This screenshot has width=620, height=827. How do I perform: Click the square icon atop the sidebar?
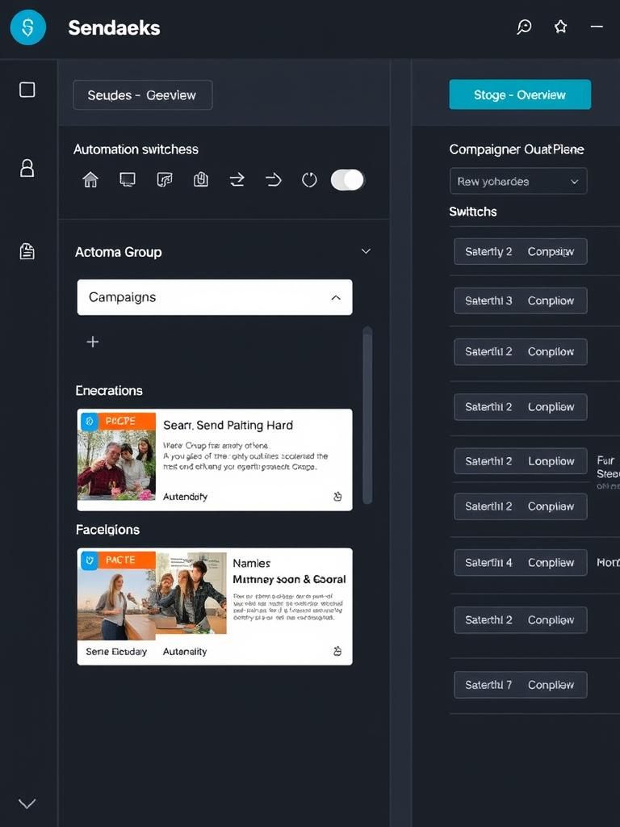[27, 90]
